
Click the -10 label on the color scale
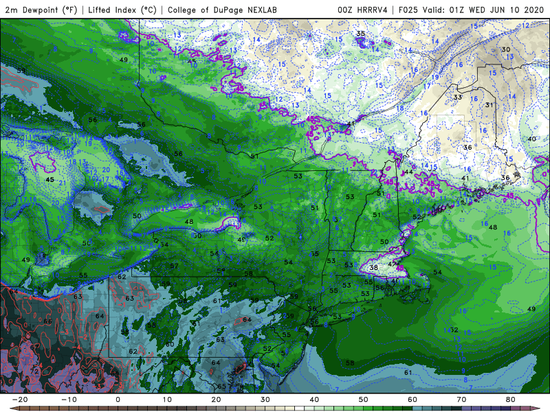(x=69, y=400)
